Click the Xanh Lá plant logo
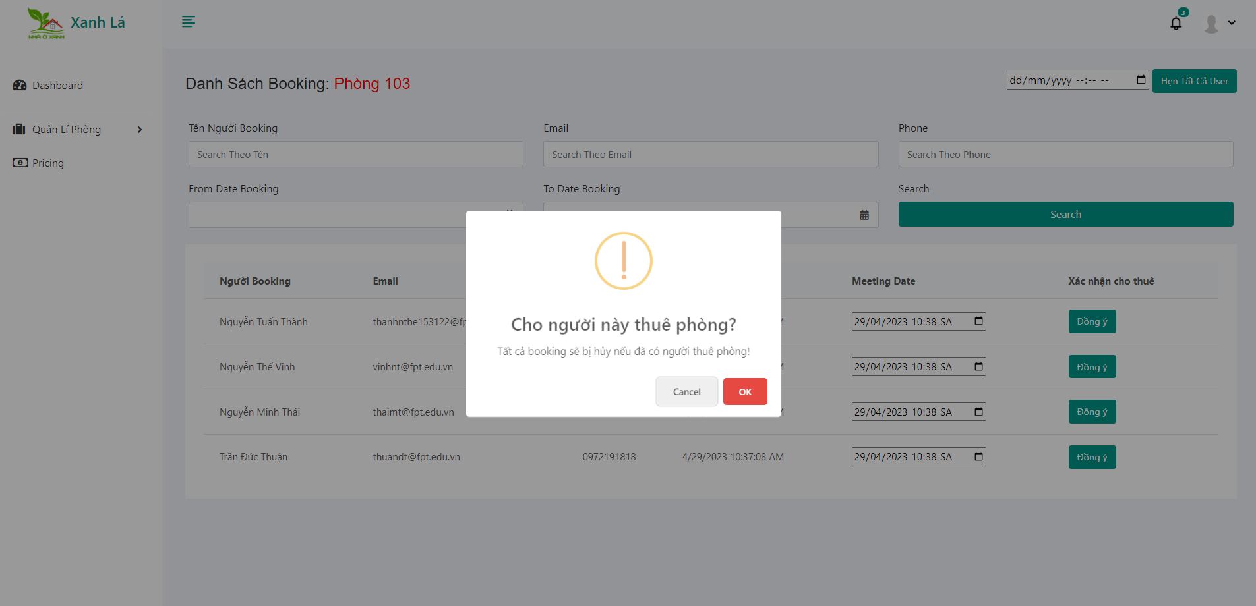 (x=45, y=22)
